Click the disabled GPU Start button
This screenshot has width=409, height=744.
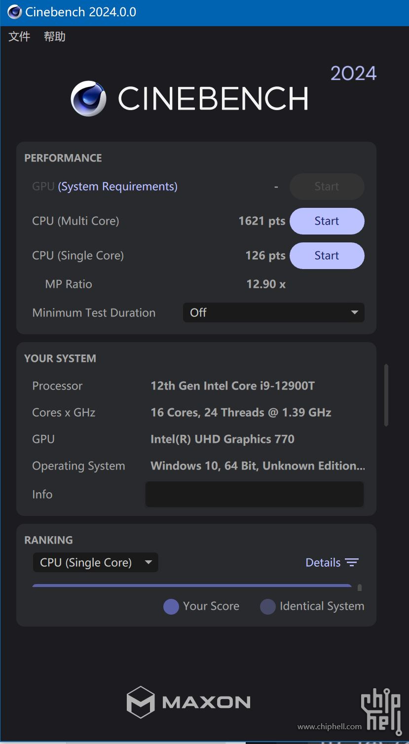[x=327, y=187]
